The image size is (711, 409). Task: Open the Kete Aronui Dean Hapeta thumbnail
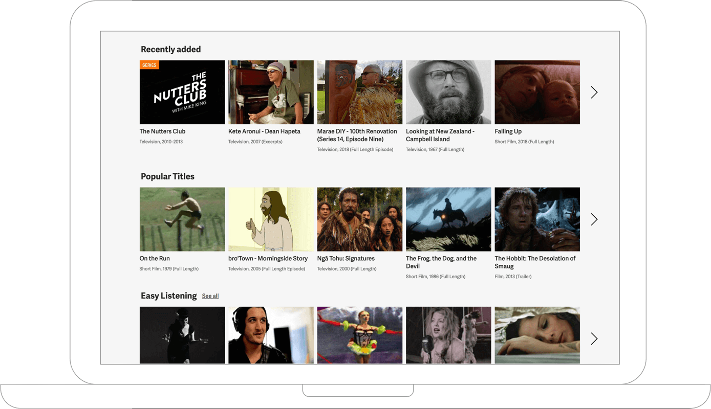271,93
